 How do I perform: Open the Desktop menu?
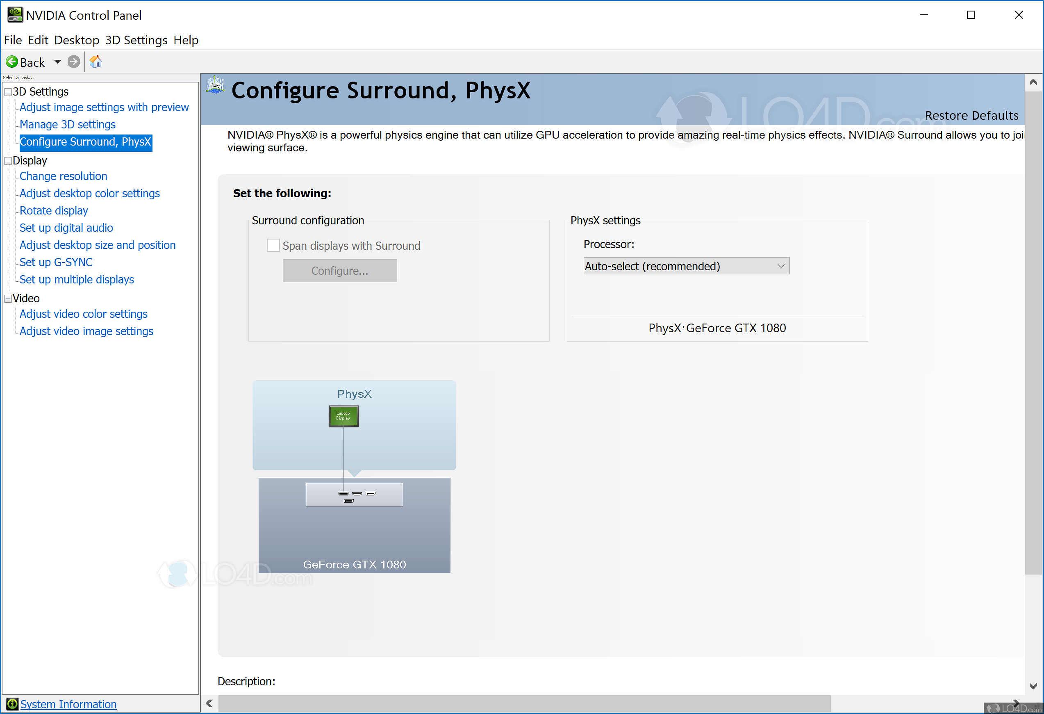(76, 41)
